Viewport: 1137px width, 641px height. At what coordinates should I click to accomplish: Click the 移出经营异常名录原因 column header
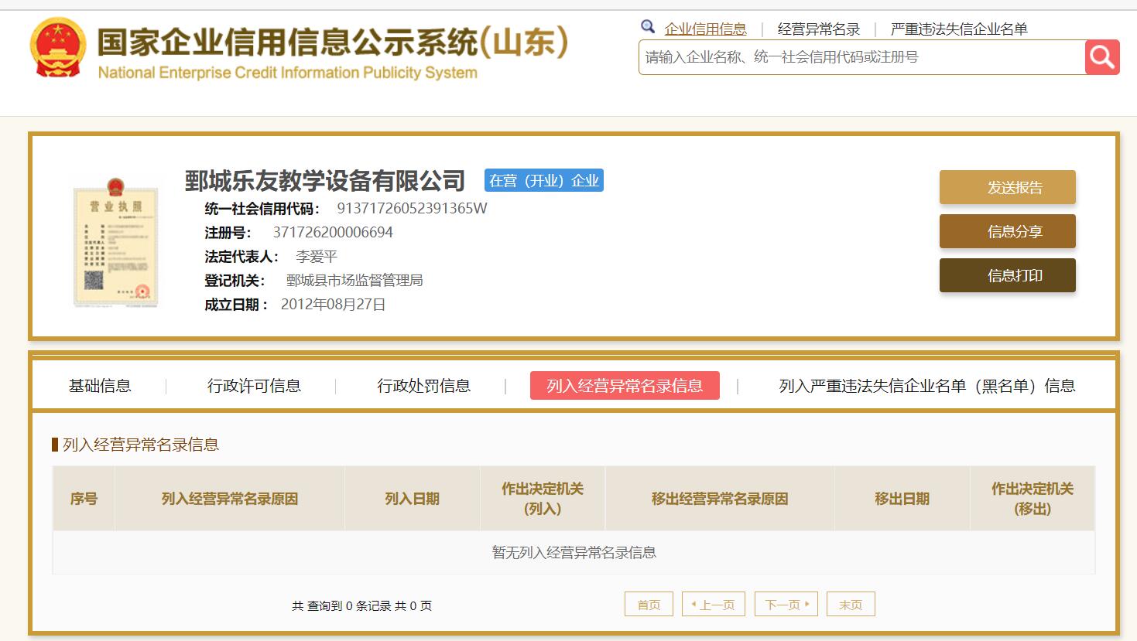point(720,499)
